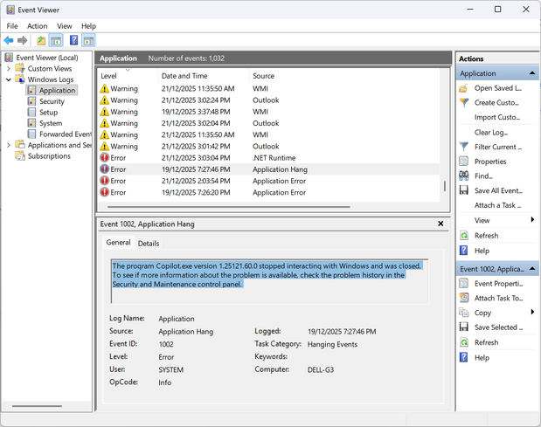Open the Action menu

38,26
